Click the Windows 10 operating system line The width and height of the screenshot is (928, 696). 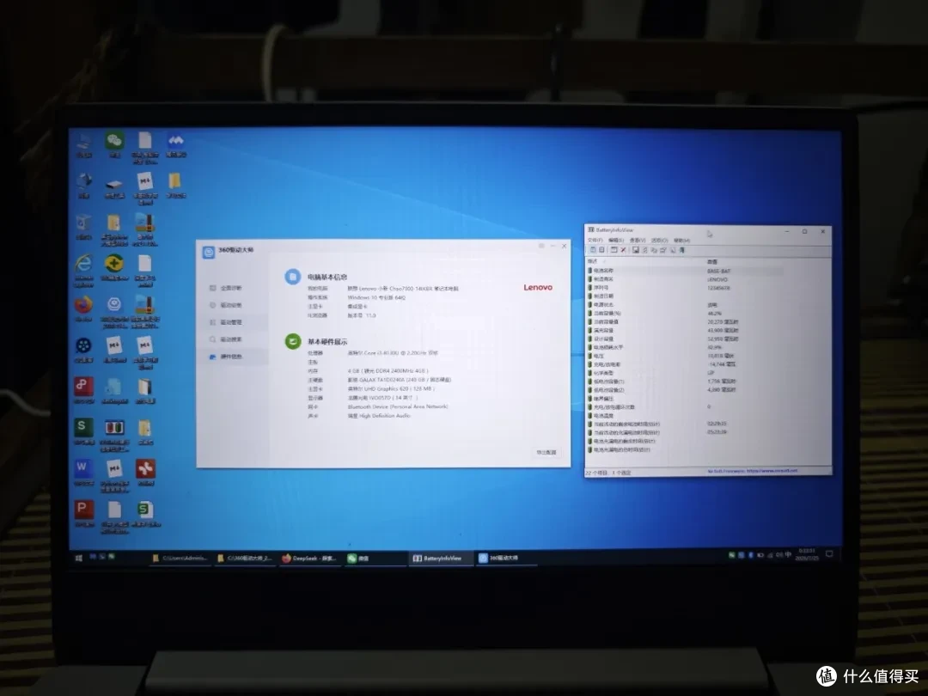tap(376, 297)
